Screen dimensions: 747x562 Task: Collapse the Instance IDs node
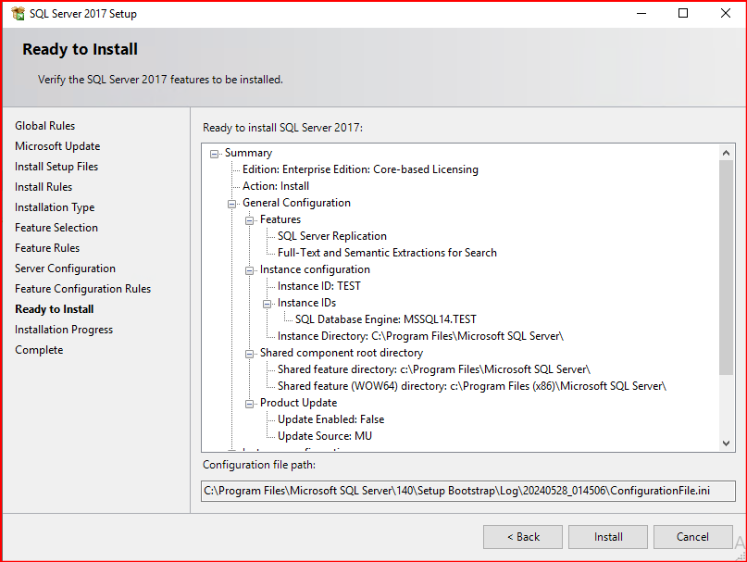pyautogui.click(x=268, y=304)
